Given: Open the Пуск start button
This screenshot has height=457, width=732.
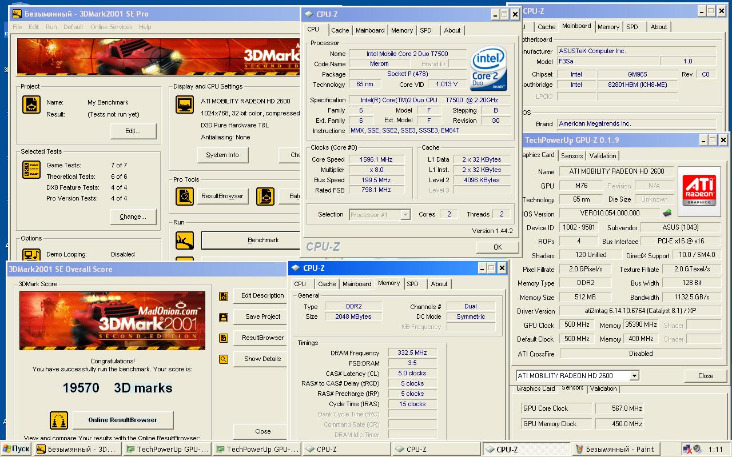Looking at the screenshot, I should tap(17, 449).
